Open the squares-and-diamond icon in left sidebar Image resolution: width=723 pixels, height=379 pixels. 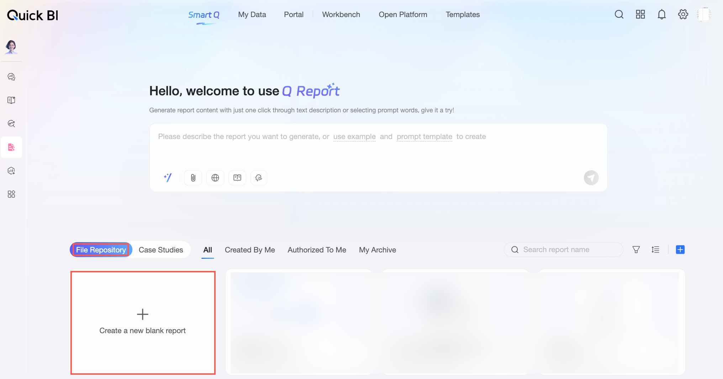click(11, 194)
